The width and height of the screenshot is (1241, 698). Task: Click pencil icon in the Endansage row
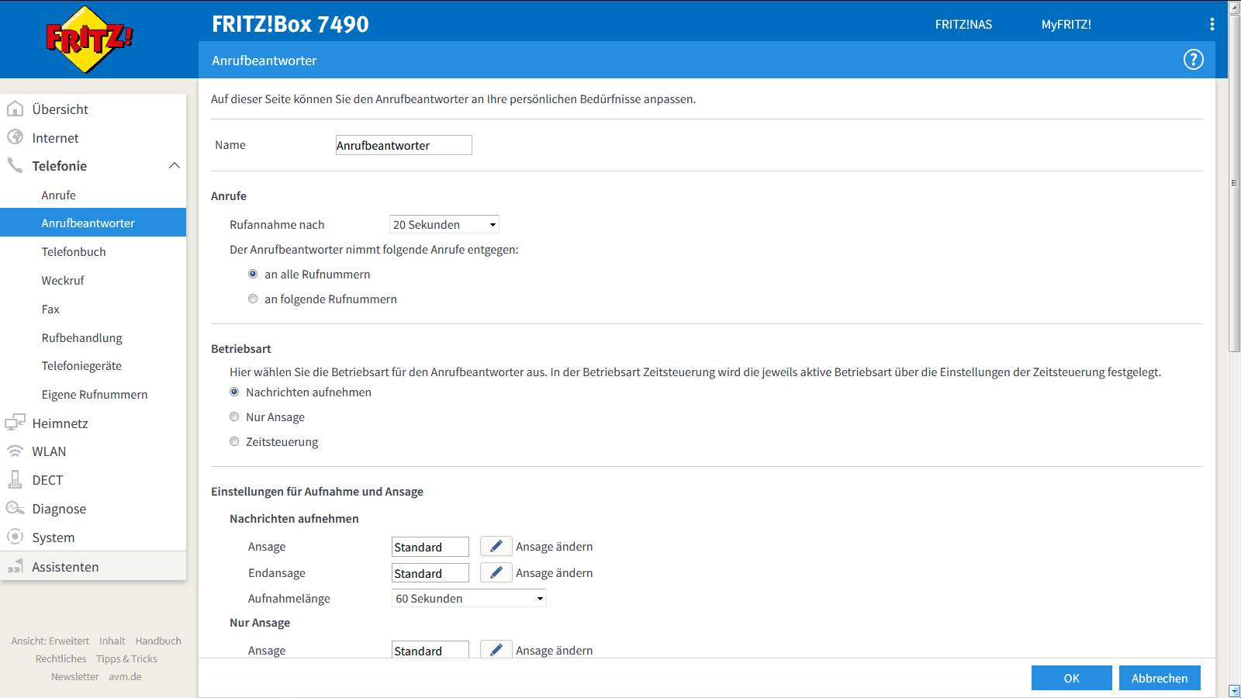pyautogui.click(x=496, y=572)
